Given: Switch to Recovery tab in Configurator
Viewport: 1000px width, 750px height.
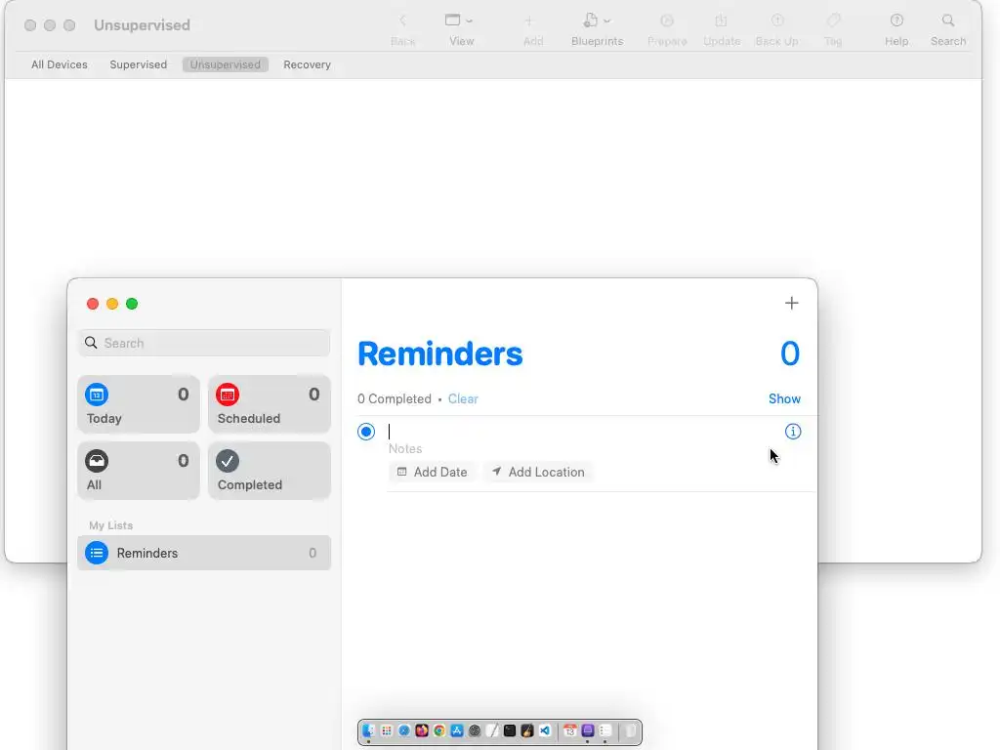Looking at the screenshot, I should pos(307,64).
